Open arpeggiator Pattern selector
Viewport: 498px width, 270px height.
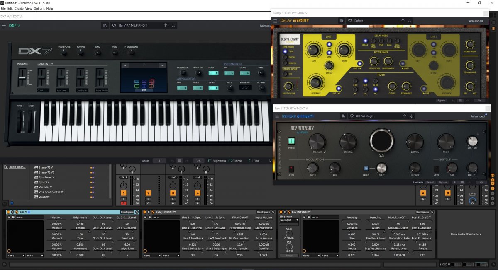point(245,88)
